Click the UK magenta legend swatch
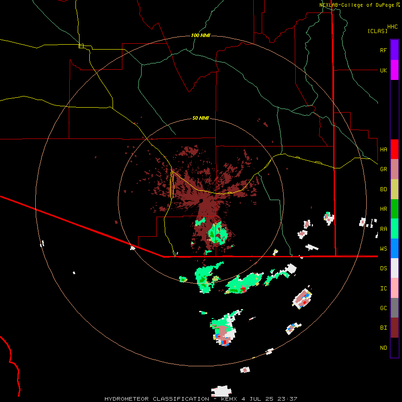This screenshot has width=402, height=402. (x=394, y=70)
